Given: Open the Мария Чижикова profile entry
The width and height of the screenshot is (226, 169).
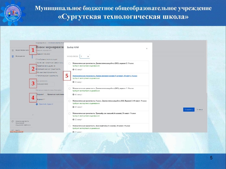Looking at the screenshot, I should 22,50.
